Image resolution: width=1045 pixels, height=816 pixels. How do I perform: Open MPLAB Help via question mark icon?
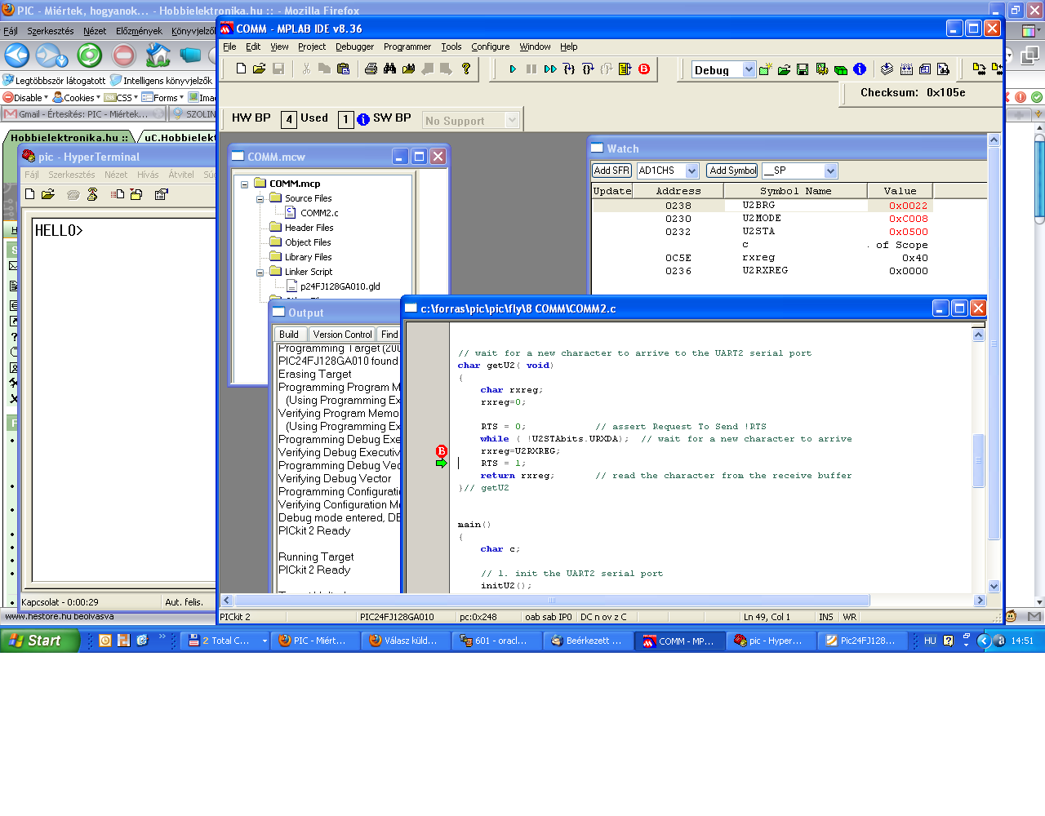(x=465, y=69)
